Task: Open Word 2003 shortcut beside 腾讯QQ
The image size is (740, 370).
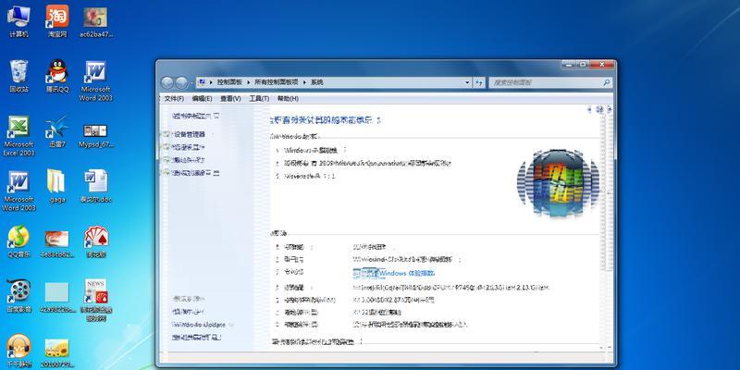Action: [x=95, y=80]
